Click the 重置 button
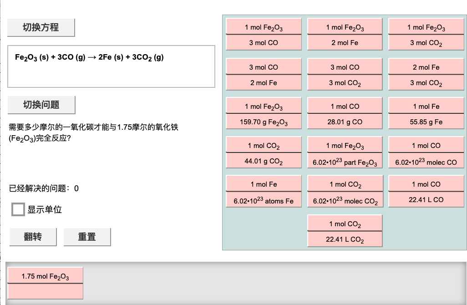Screen dimensions: 467x305 (x=87, y=237)
